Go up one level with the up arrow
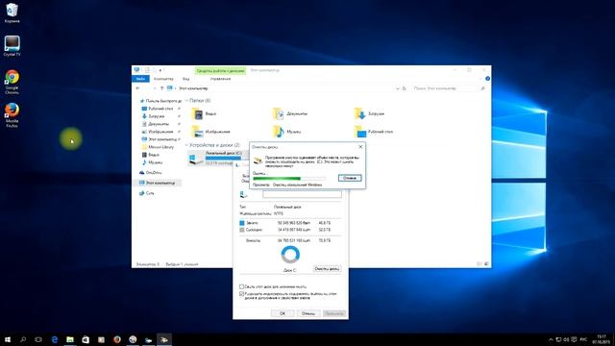 pos(162,88)
